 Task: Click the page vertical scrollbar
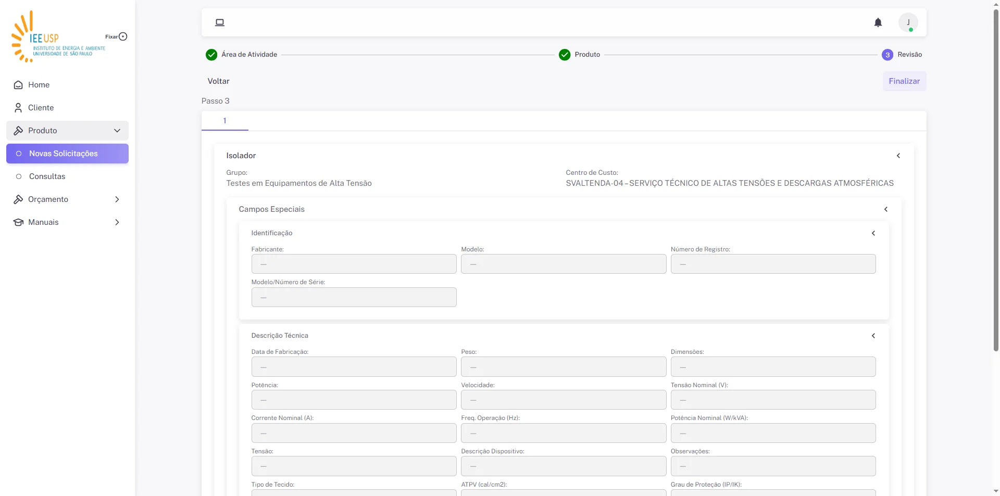point(996,180)
